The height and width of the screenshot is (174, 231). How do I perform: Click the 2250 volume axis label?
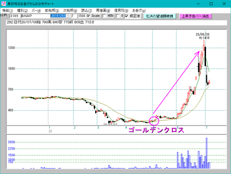11,149
